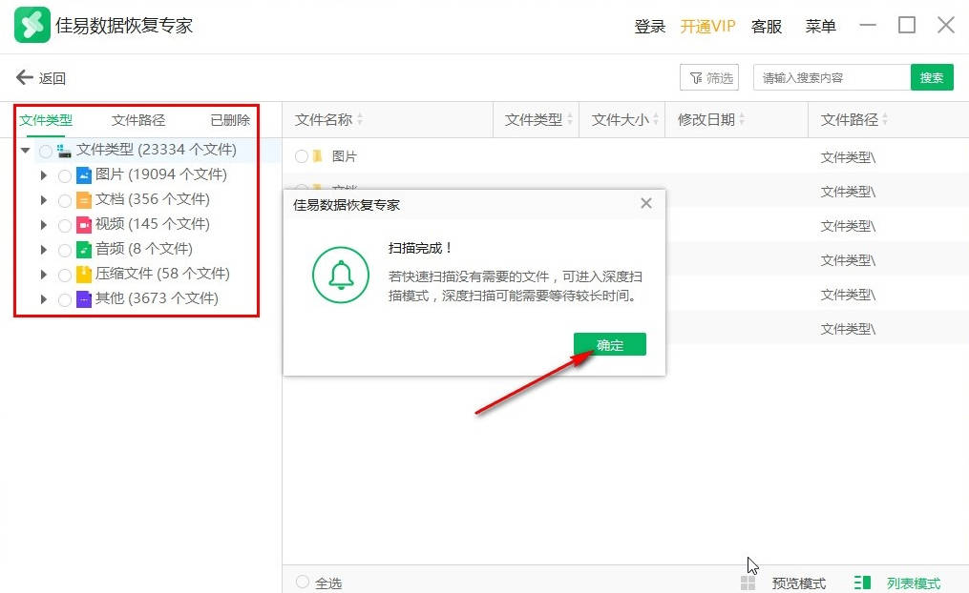Sort by the 文件路径 column header arrows
Viewport: 969px width, 593px height.
click(885, 120)
